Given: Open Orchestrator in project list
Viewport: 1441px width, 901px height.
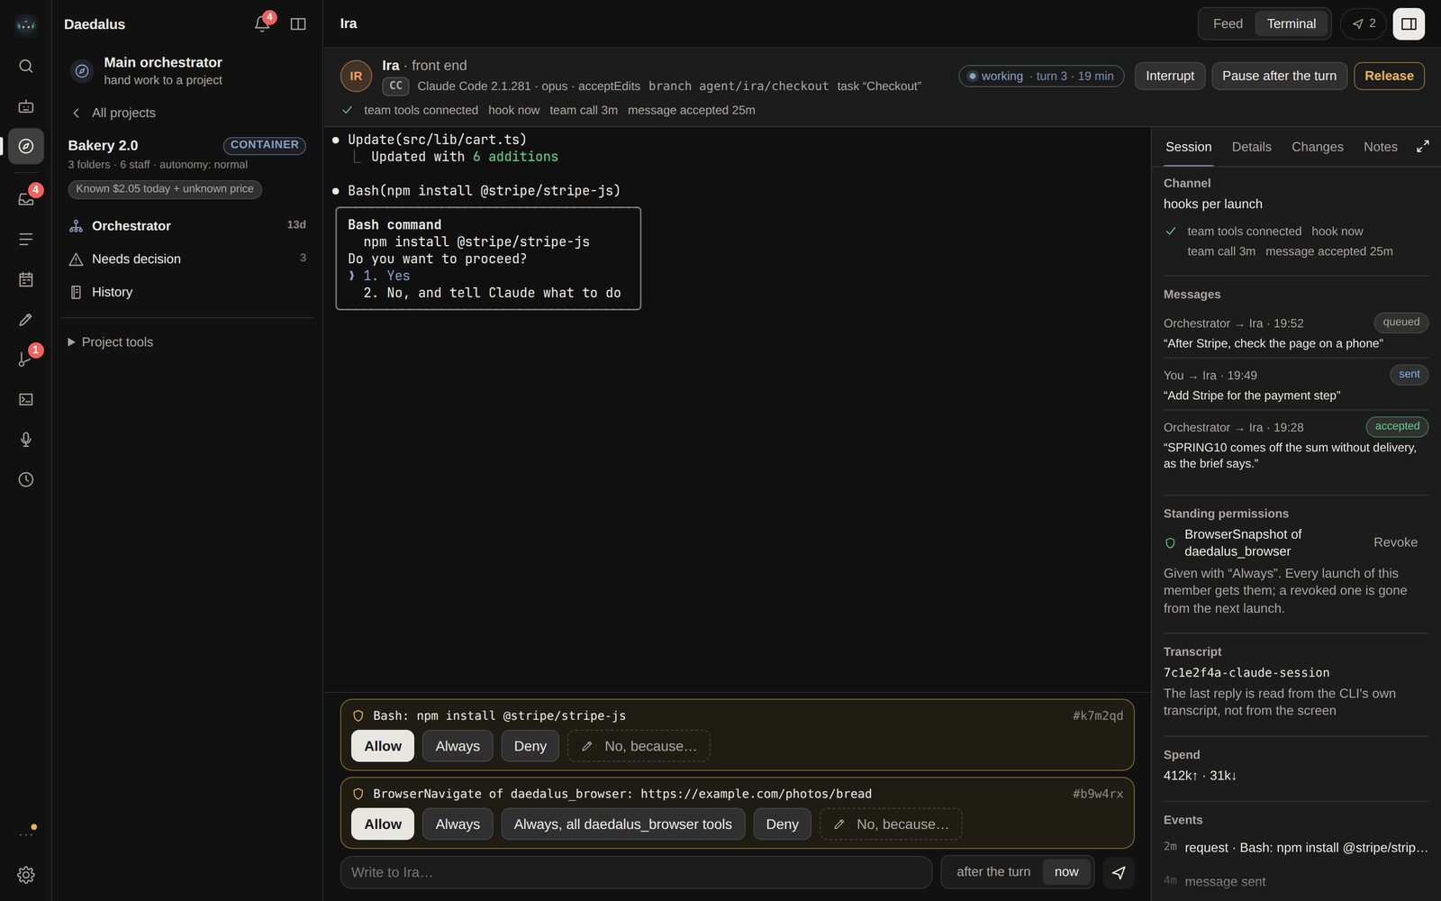Looking at the screenshot, I should coord(187,225).
